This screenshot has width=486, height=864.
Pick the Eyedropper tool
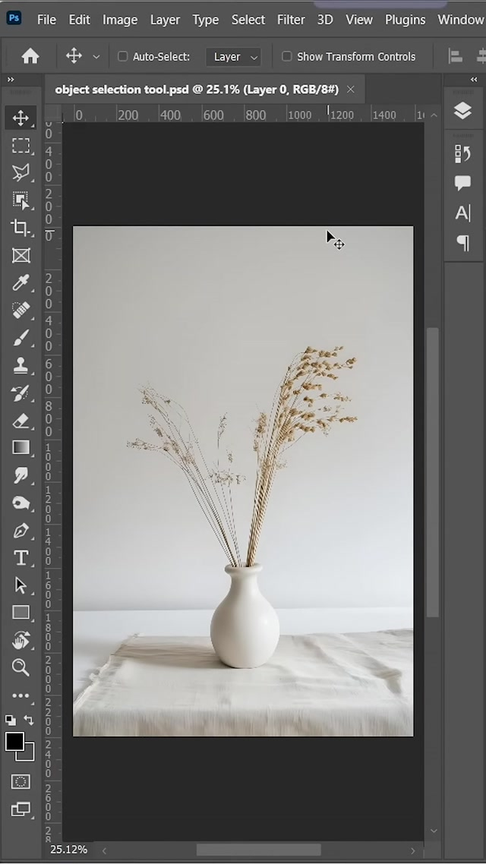point(21,283)
